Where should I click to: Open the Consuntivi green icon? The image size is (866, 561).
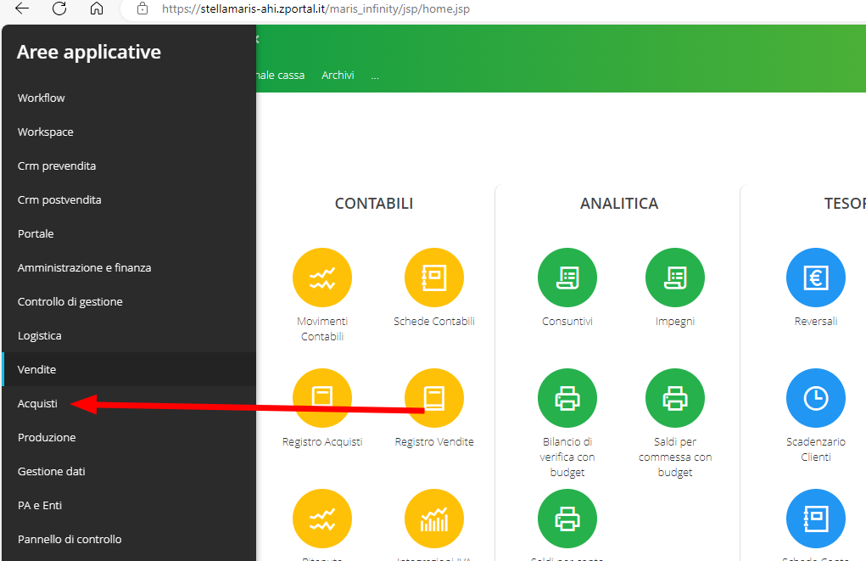(567, 278)
